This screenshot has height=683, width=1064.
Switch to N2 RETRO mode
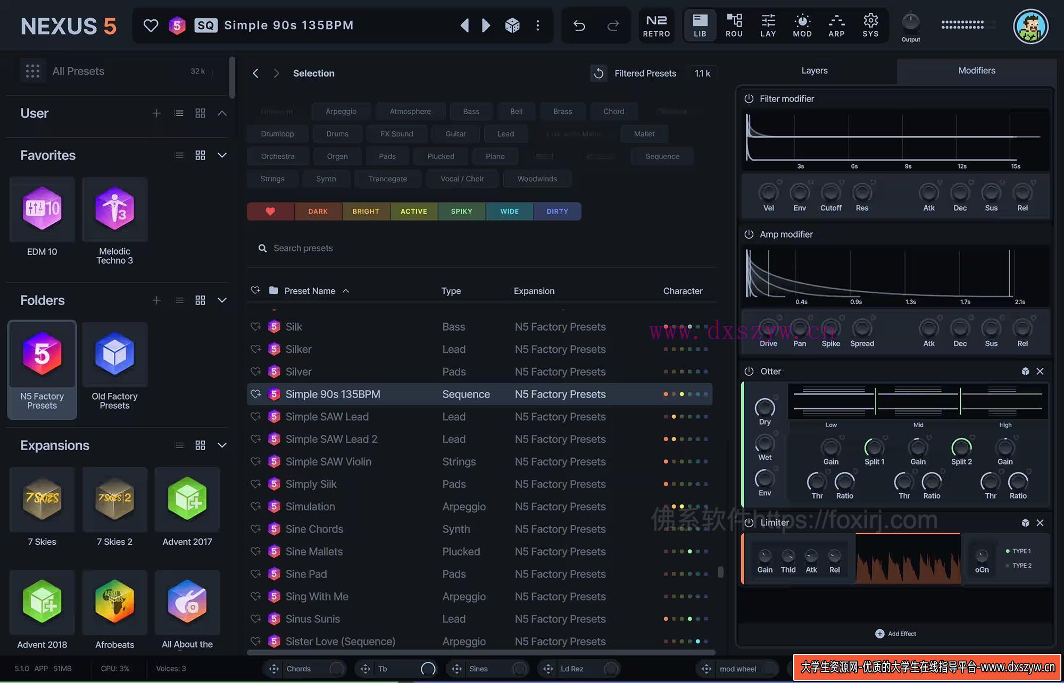tap(656, 26)
